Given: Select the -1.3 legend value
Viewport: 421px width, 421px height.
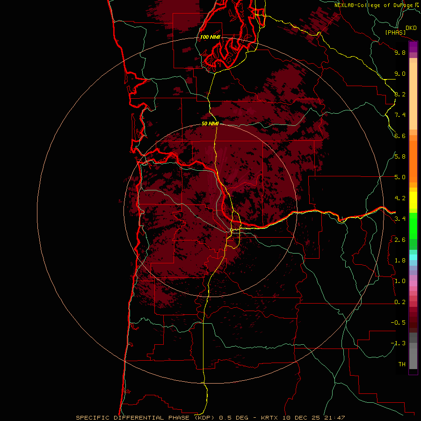Looking at the screenshot, I should (398, 343).
